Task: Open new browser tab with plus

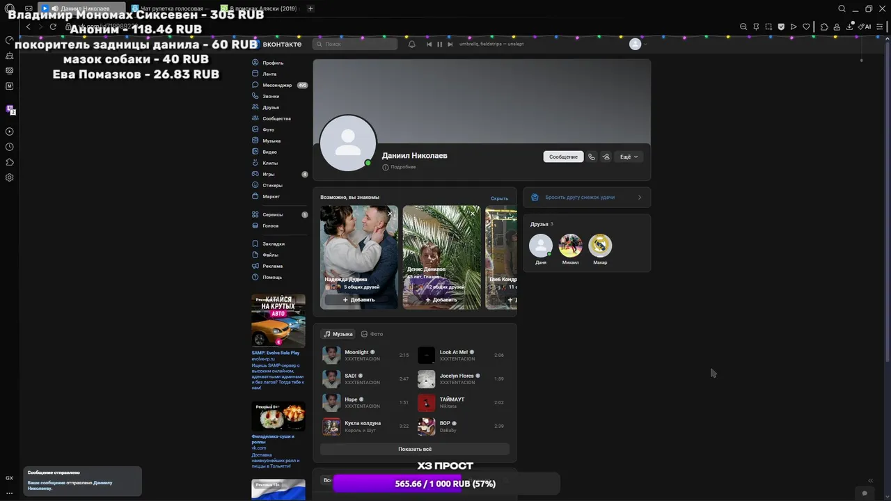Action: (310, 8)
